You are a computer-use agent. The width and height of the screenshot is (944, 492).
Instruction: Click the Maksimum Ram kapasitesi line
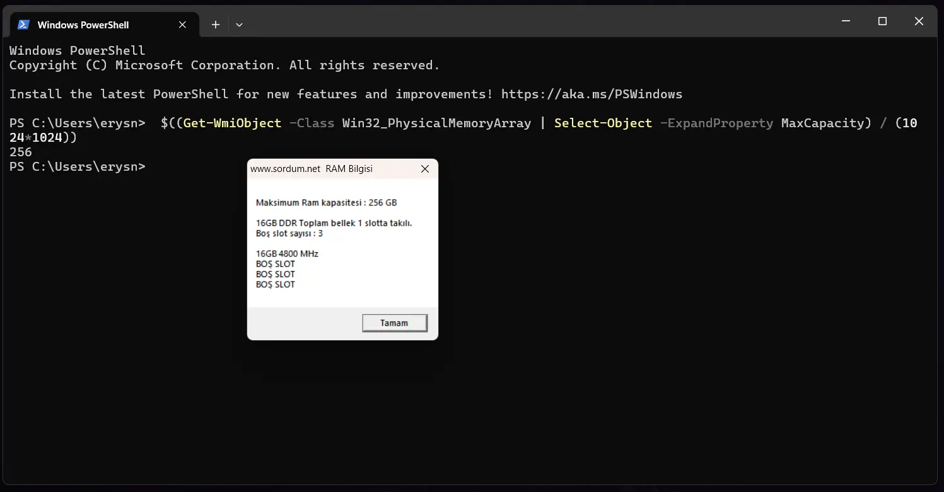tap(327, 203)
